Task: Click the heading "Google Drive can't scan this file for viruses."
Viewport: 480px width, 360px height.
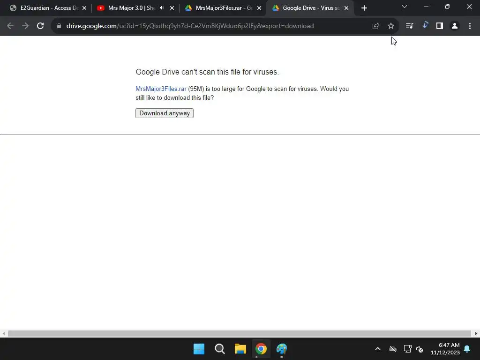Action: [x=207, y=72]
